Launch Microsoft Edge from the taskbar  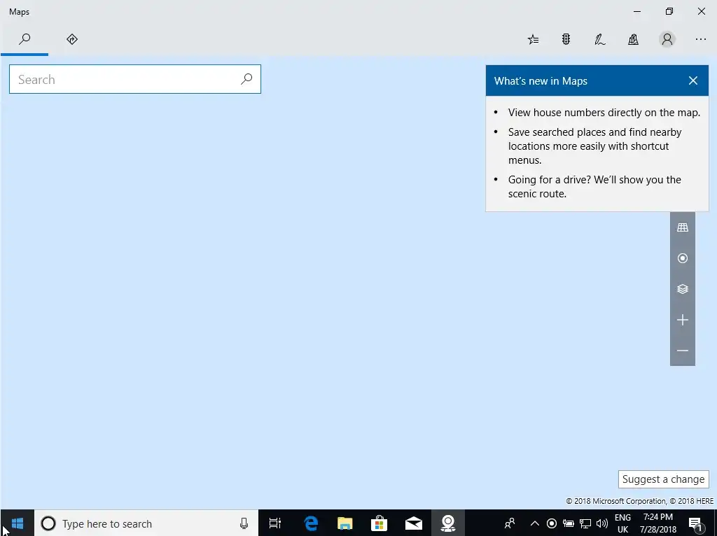[311, 523]
